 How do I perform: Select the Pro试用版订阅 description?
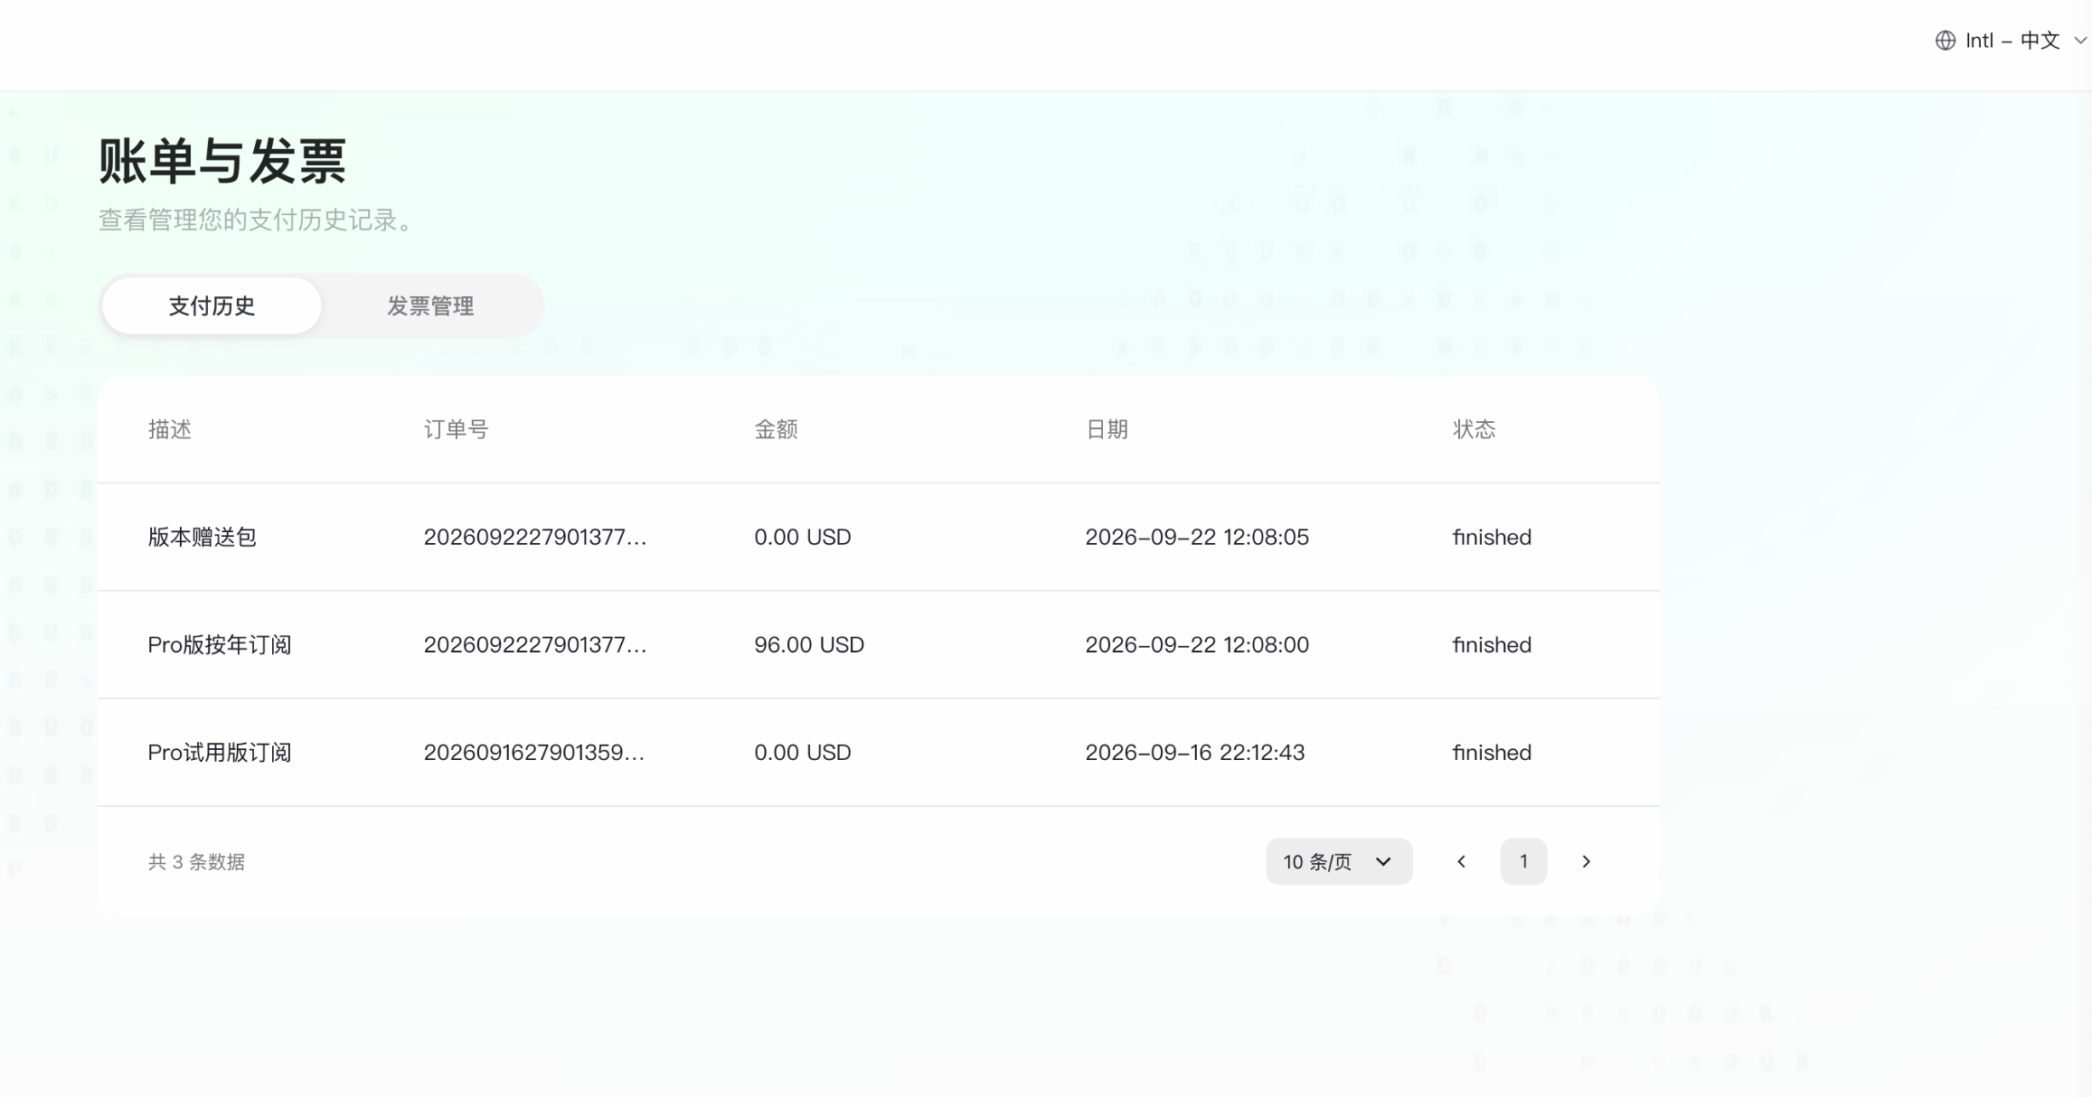tap(220, 752)
